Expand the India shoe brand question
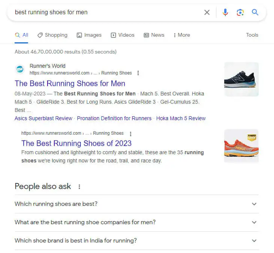 point(137,241)
